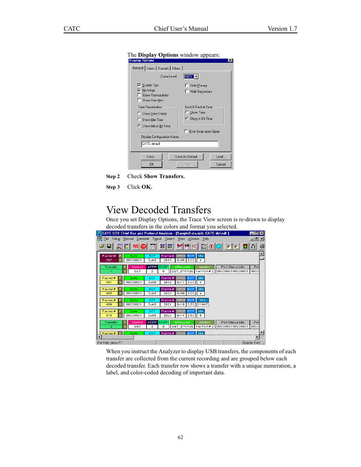Click the USB app icon in the analyzer title bar
Screen dimensions: 361x467
[x=99, y=233]
